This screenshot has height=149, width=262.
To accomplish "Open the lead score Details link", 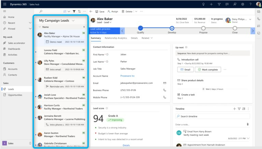I will pyautogui.click(x=126, y=145).
